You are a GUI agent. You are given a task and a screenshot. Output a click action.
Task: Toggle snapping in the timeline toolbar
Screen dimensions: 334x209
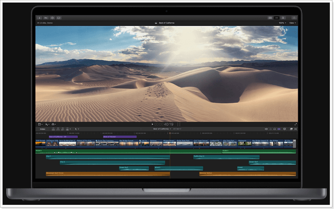click(280, 129)
